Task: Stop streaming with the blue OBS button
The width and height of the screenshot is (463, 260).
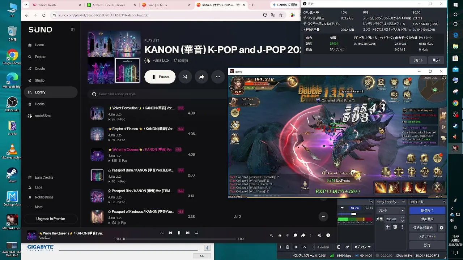Action: point(427,210)
